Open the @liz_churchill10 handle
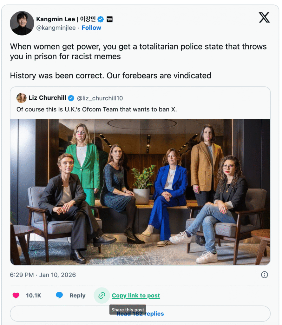 100,98
